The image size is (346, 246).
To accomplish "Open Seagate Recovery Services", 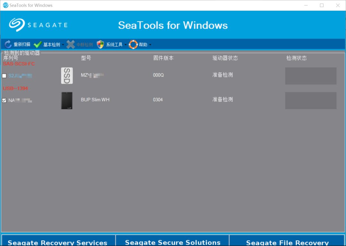I will pos(58,242).
